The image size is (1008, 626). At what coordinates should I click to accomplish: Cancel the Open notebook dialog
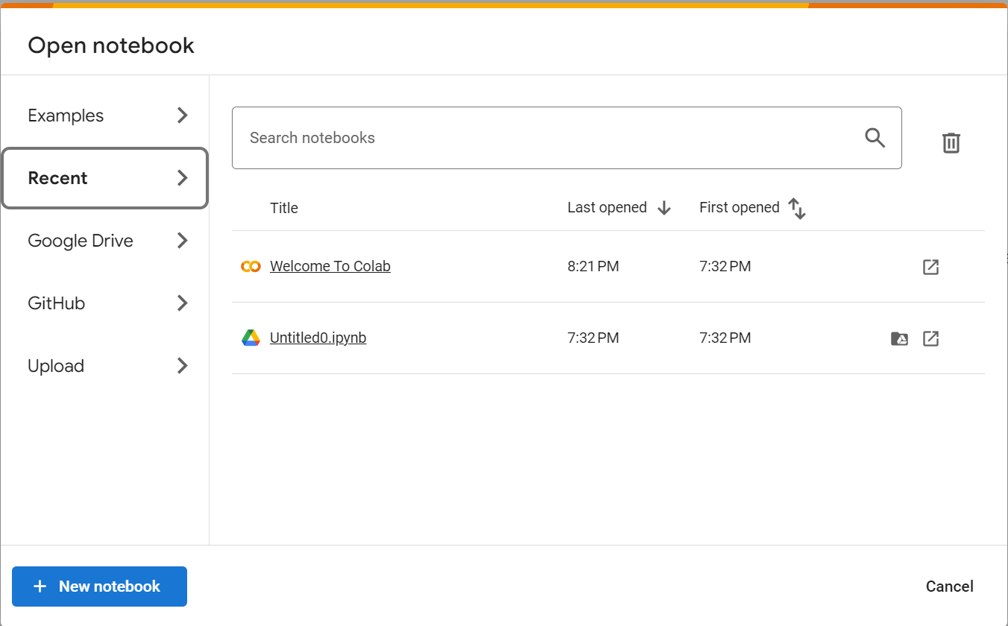point(949,587)
